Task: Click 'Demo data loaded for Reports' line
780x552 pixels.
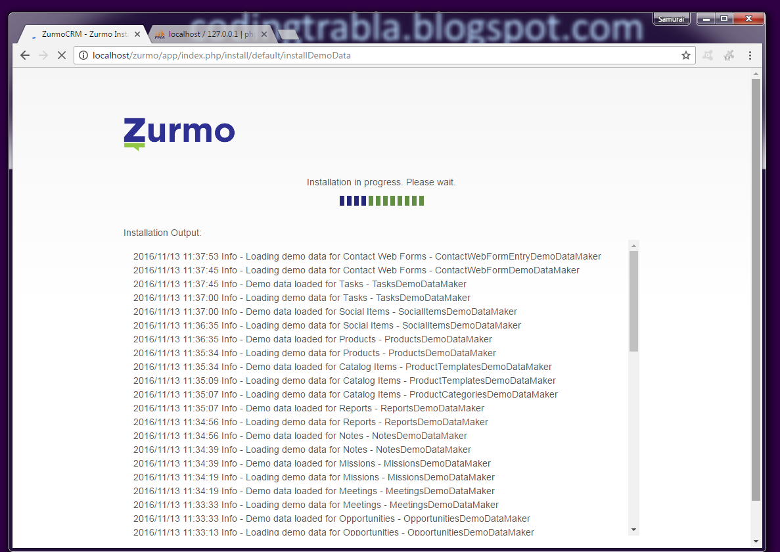Action: pos(308,408)
